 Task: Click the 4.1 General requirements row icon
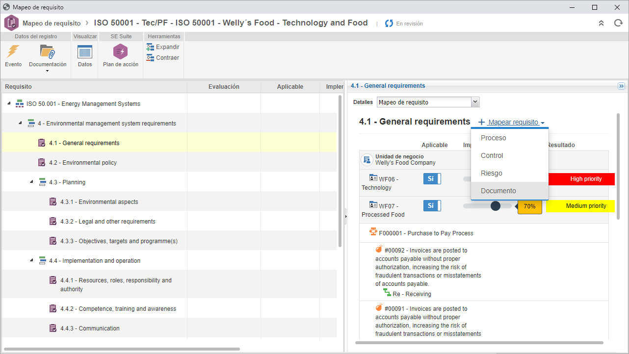click(42, 143)
